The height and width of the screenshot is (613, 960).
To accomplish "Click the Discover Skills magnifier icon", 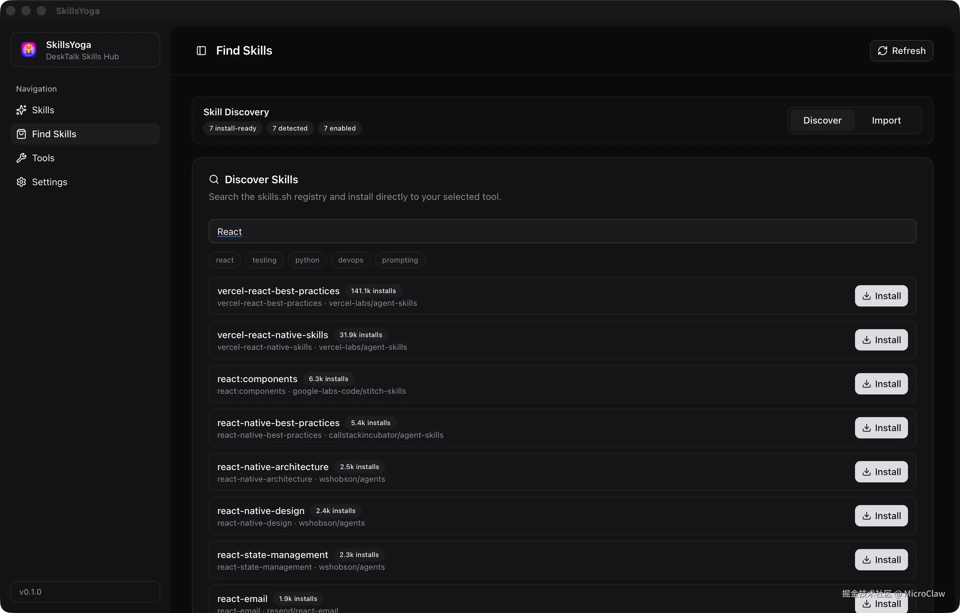I will pos(214,179).
